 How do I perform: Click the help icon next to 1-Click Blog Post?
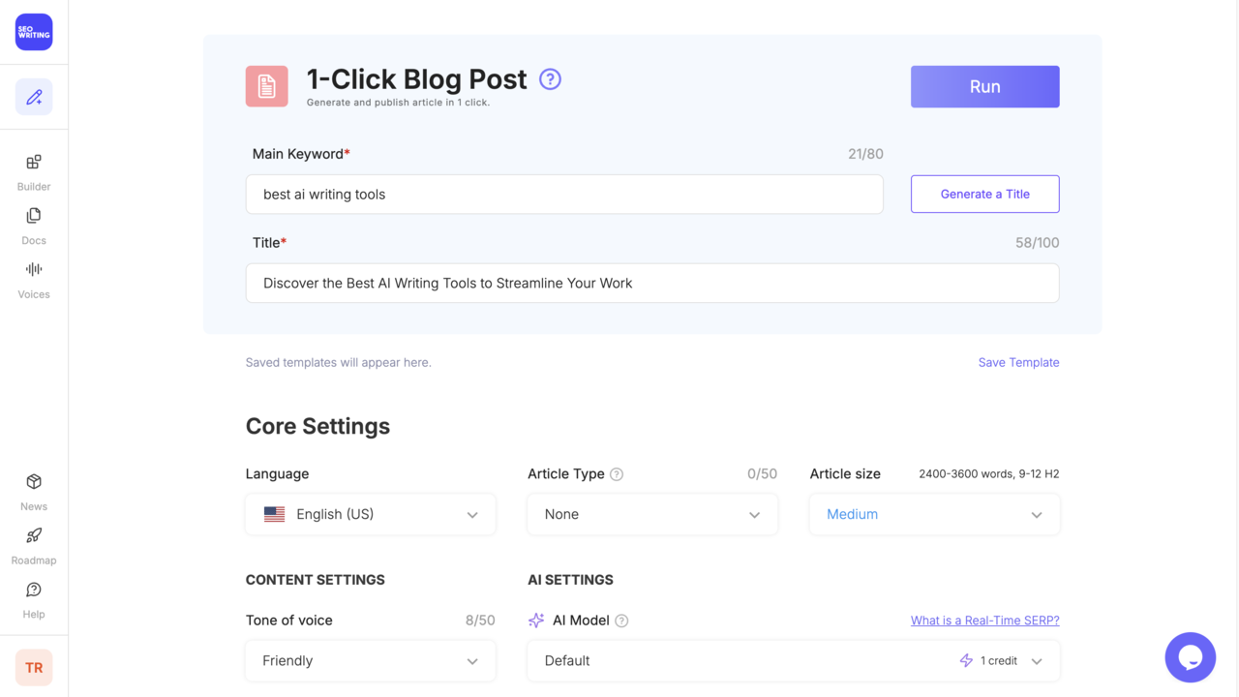[x=550, y=79]
